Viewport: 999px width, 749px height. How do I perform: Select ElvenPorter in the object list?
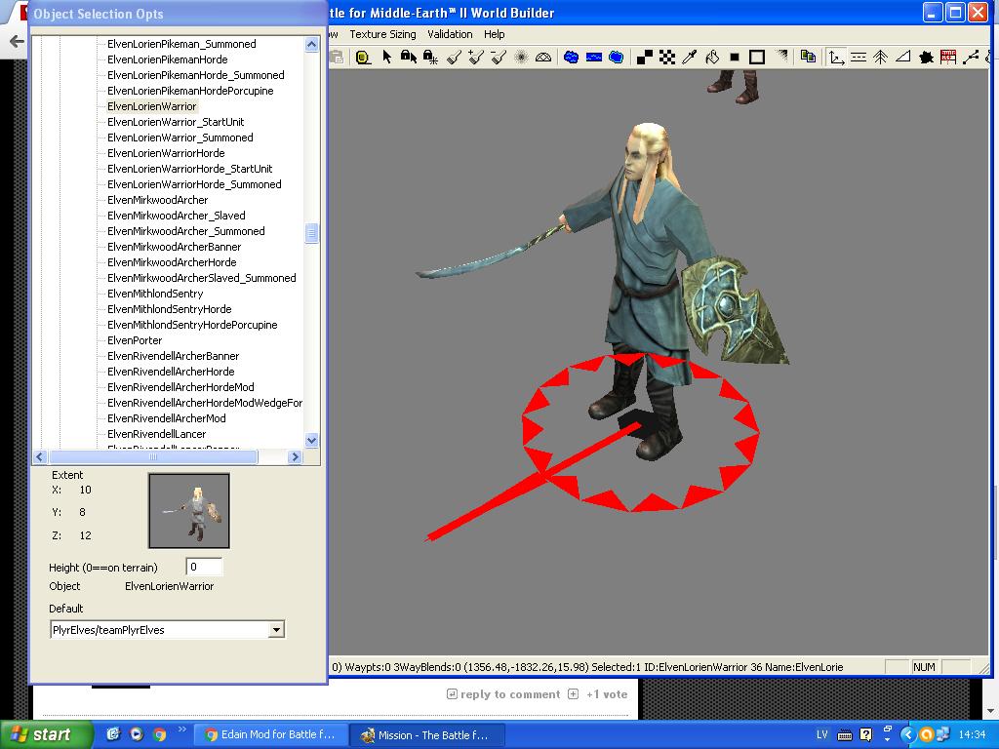135,340
